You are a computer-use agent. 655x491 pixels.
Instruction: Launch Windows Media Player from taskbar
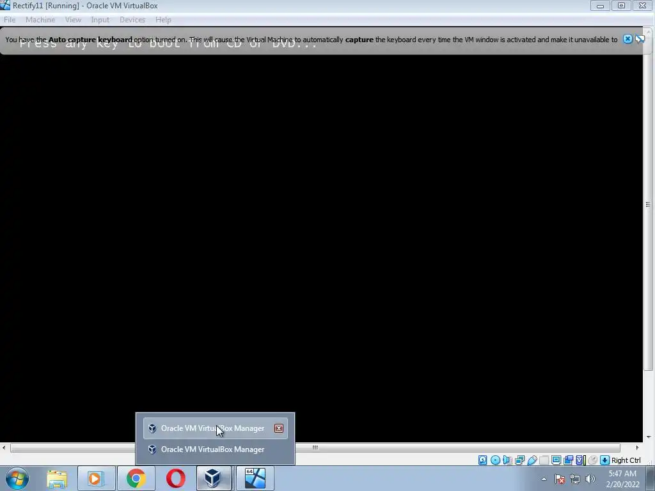point(96,478)
